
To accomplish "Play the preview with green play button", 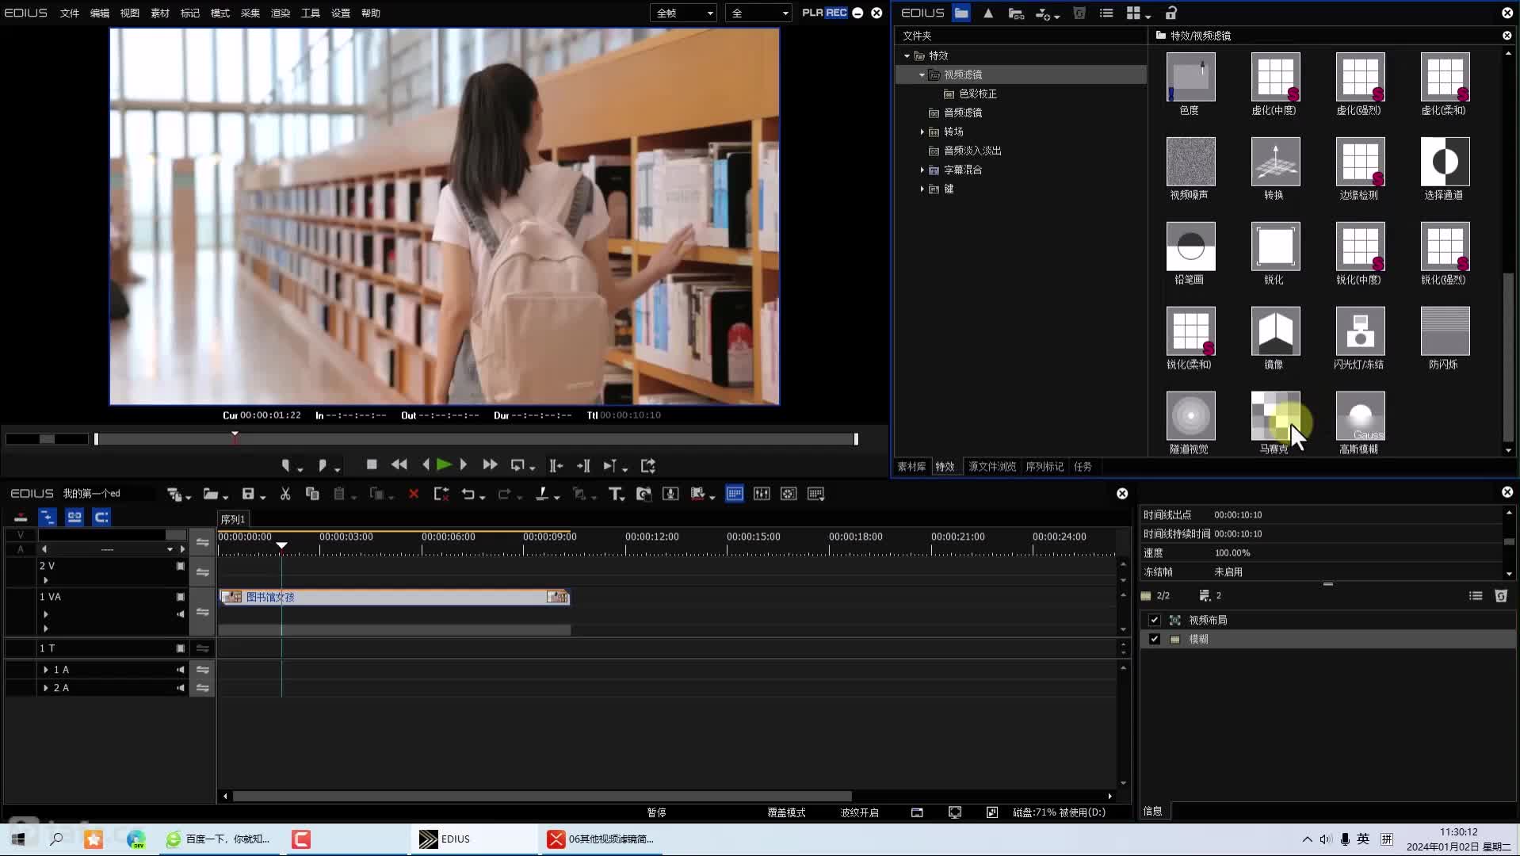I will (444, 464).
